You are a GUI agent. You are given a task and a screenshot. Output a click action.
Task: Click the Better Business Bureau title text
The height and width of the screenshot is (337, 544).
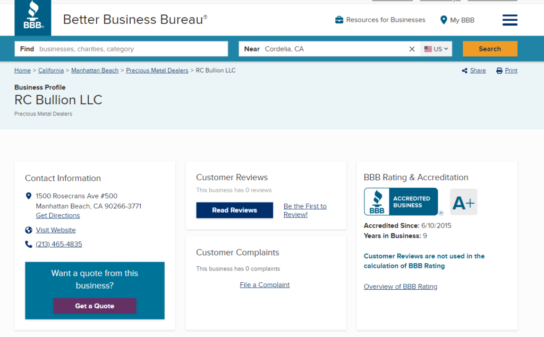point(135,20)
